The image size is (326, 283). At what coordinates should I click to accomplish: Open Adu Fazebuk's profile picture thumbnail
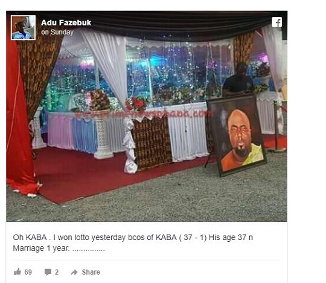click(x=23, y=27)
